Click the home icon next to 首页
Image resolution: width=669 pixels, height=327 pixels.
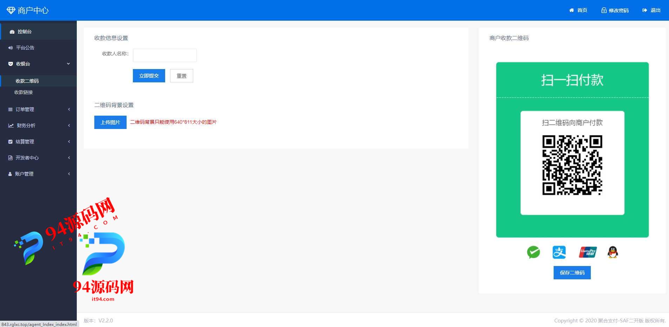click(x=572, y=10)
